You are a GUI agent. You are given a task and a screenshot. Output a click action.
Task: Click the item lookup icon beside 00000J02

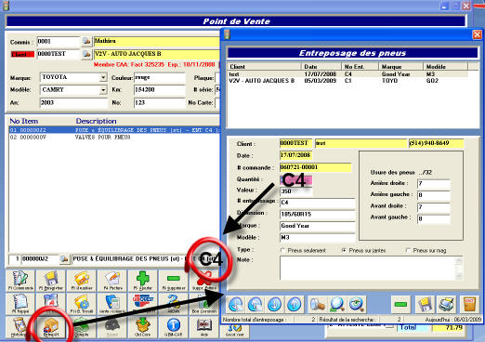[64, 259]
